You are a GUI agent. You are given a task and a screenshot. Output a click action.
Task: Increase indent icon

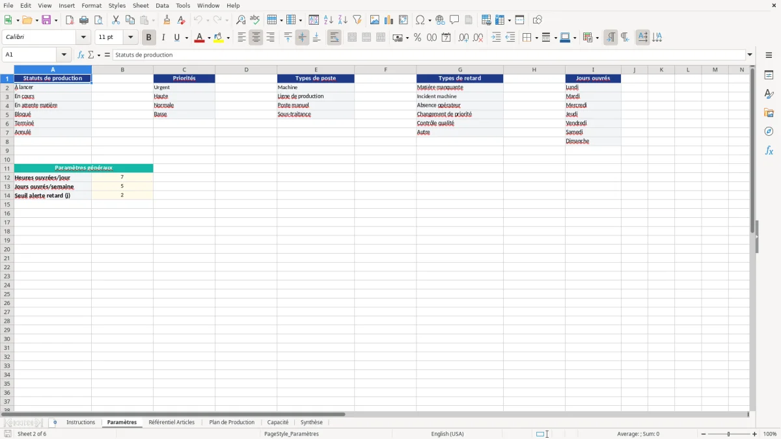(496, 38)
